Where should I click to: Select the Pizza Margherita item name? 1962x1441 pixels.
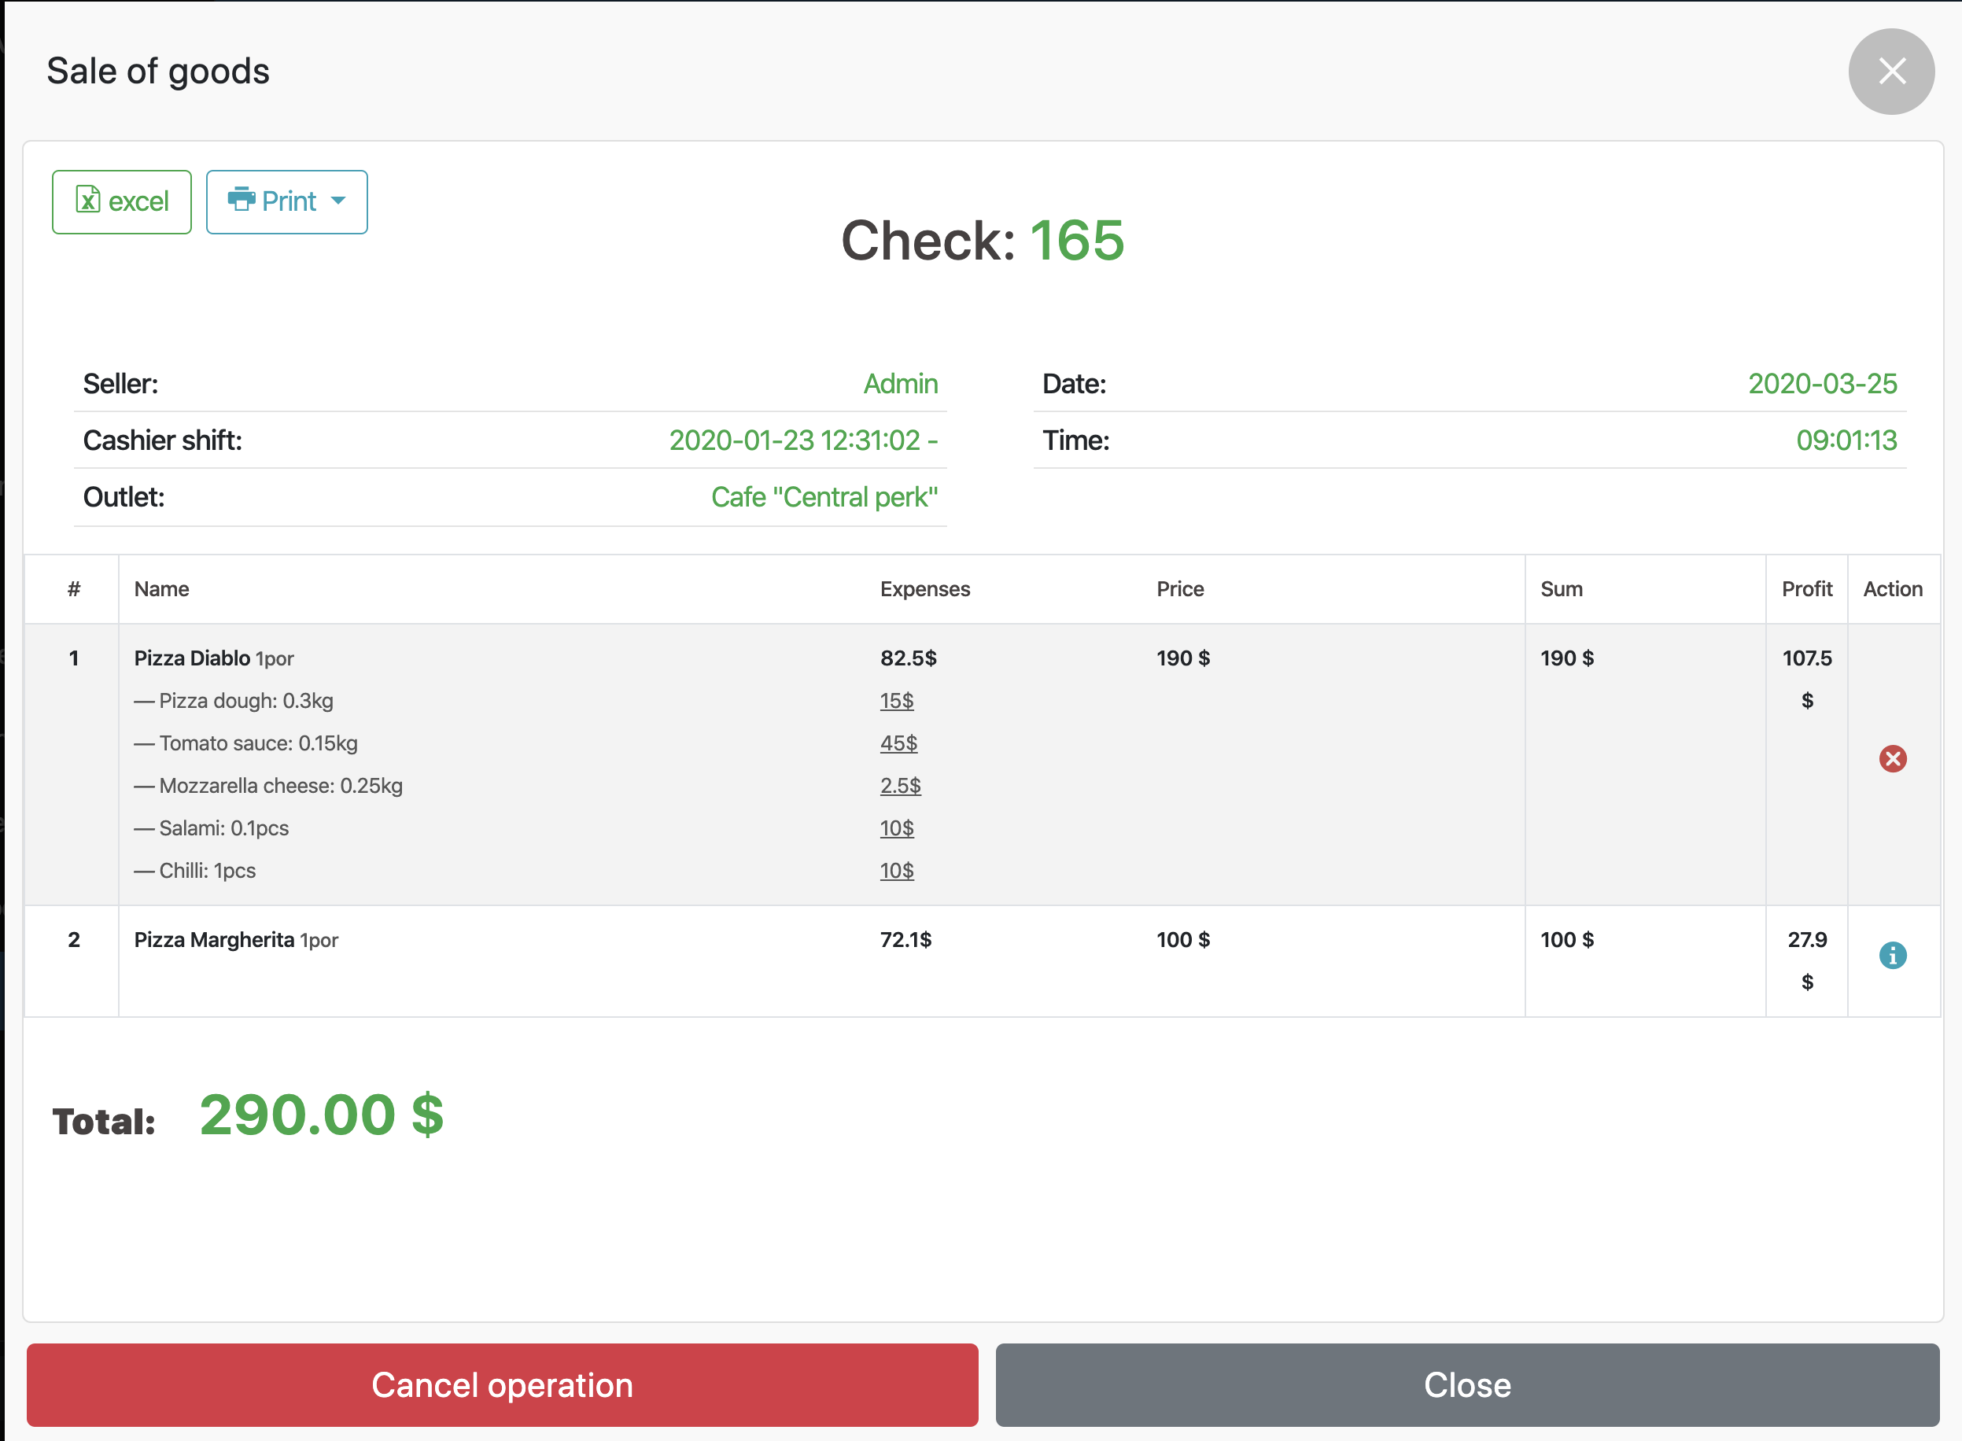point(214,940)
